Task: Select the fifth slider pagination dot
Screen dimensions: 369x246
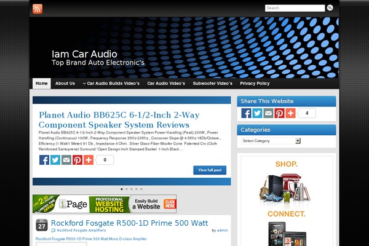Action: (x=141, y=189)
